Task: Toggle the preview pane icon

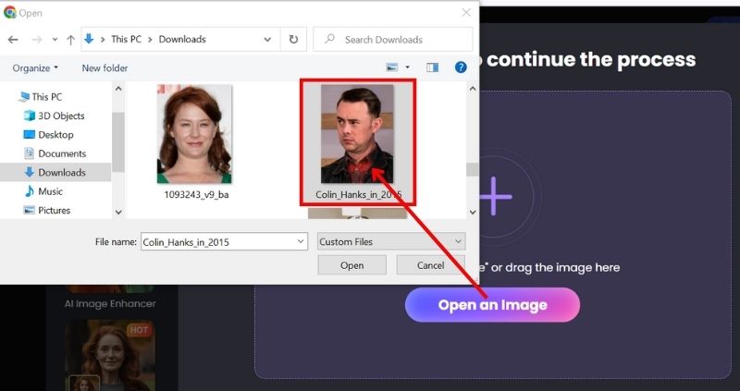Action: 432,67
